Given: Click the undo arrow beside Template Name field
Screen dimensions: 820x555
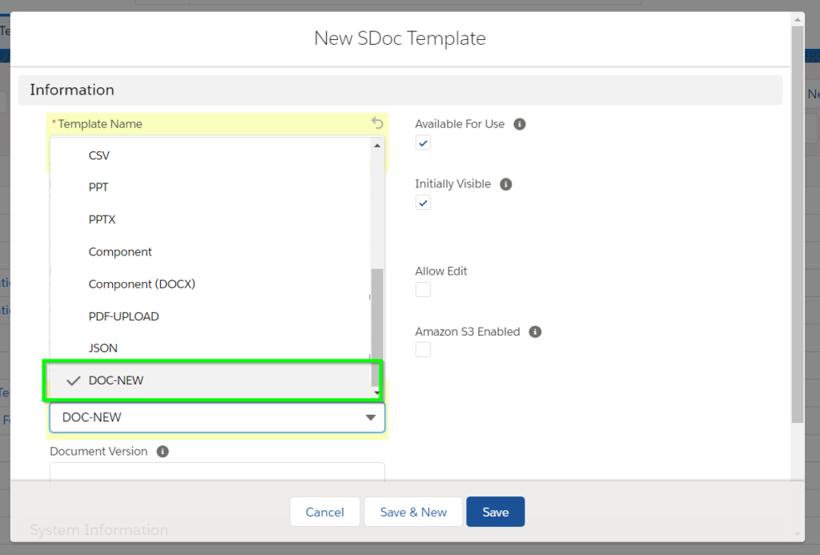Looking at the screenshot, I should coord(376,123).
